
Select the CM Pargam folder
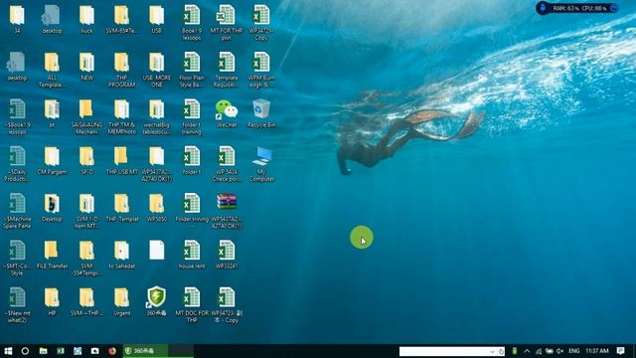click(52, 161)
